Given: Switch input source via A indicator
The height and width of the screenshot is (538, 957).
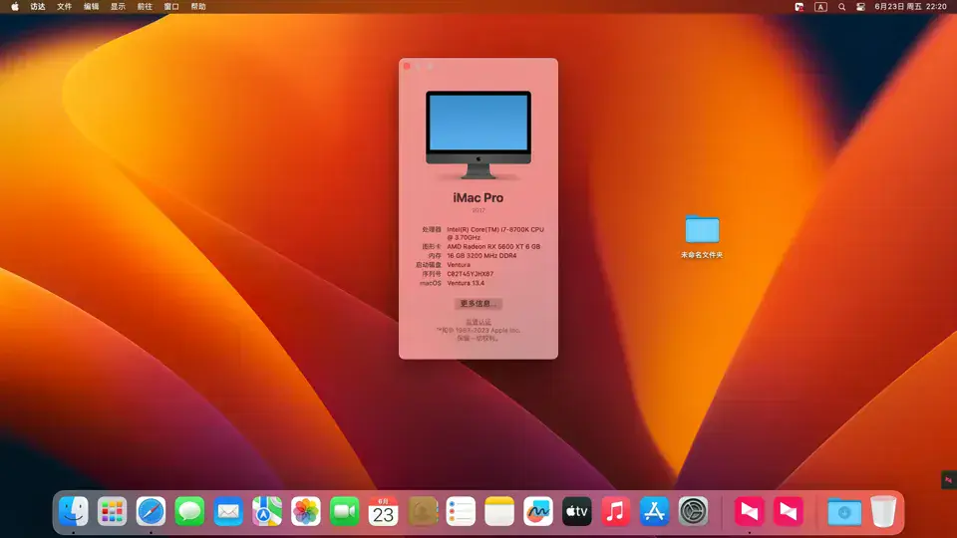Looking at the screenshot, I should coord(820,7).
